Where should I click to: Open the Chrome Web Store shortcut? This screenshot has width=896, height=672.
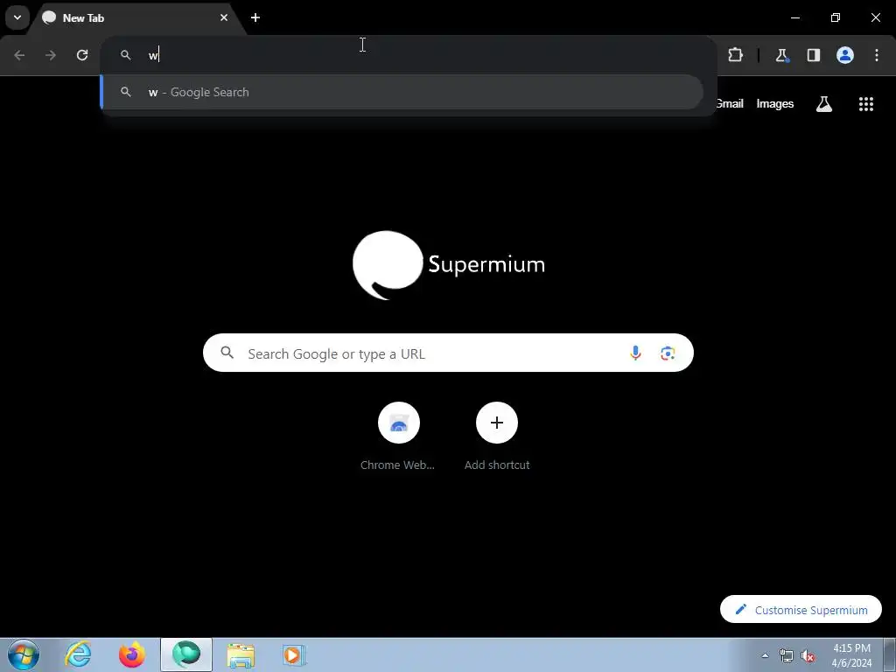point(398,437)
